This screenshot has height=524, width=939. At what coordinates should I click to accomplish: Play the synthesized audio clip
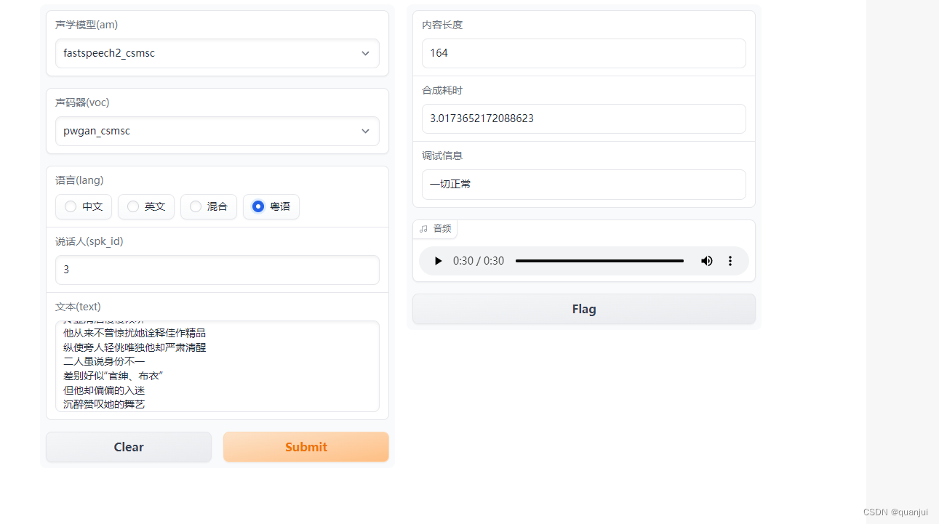(438, 261)
